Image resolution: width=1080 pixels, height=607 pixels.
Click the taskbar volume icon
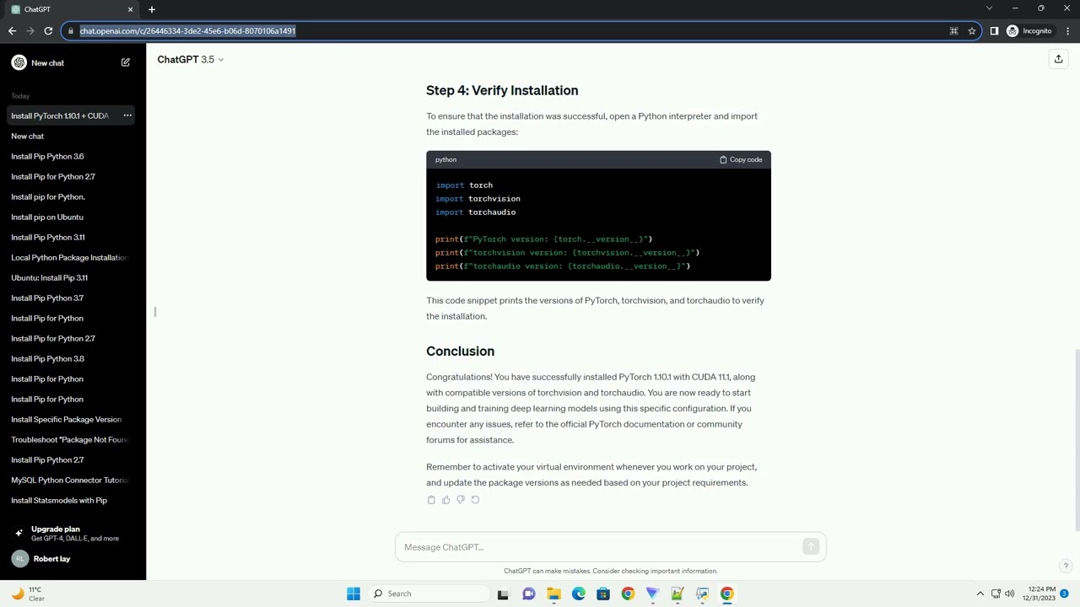1010,594
